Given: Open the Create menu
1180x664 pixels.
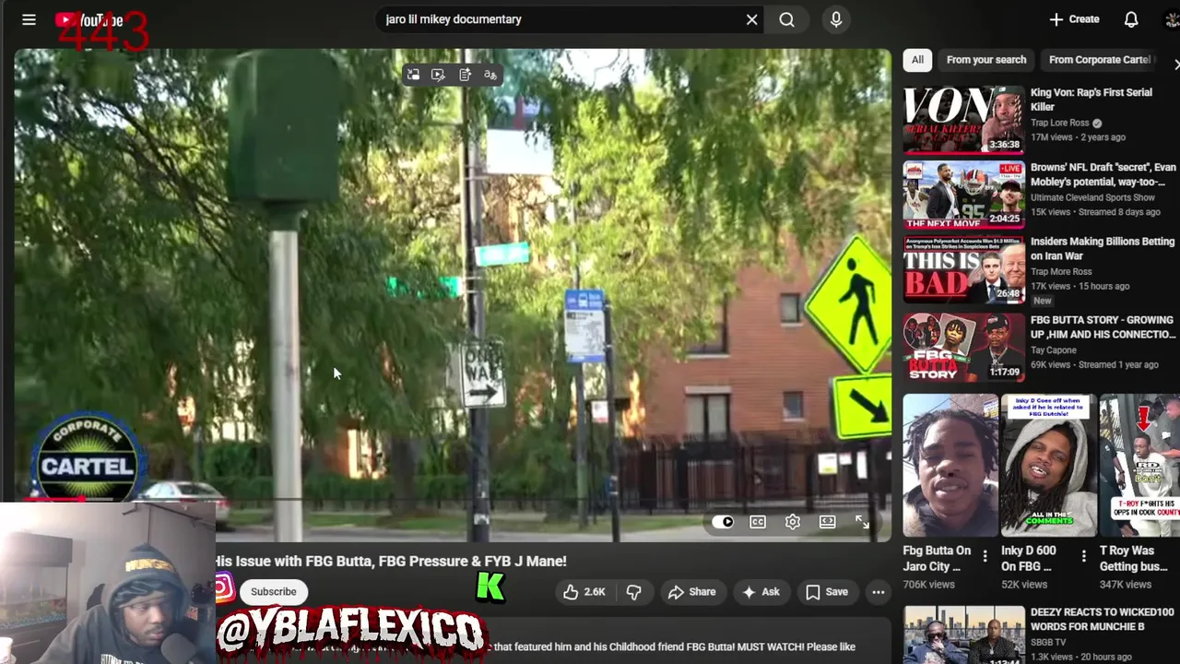Looking at the screenshot, I should [1074, 19].
